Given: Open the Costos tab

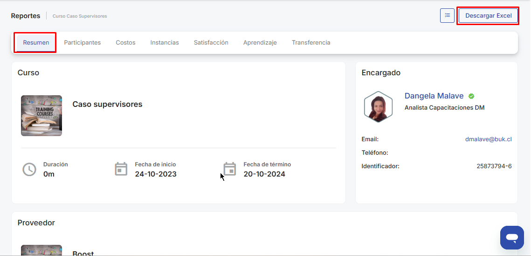Looking at the screenshot, I should [125, 43].
